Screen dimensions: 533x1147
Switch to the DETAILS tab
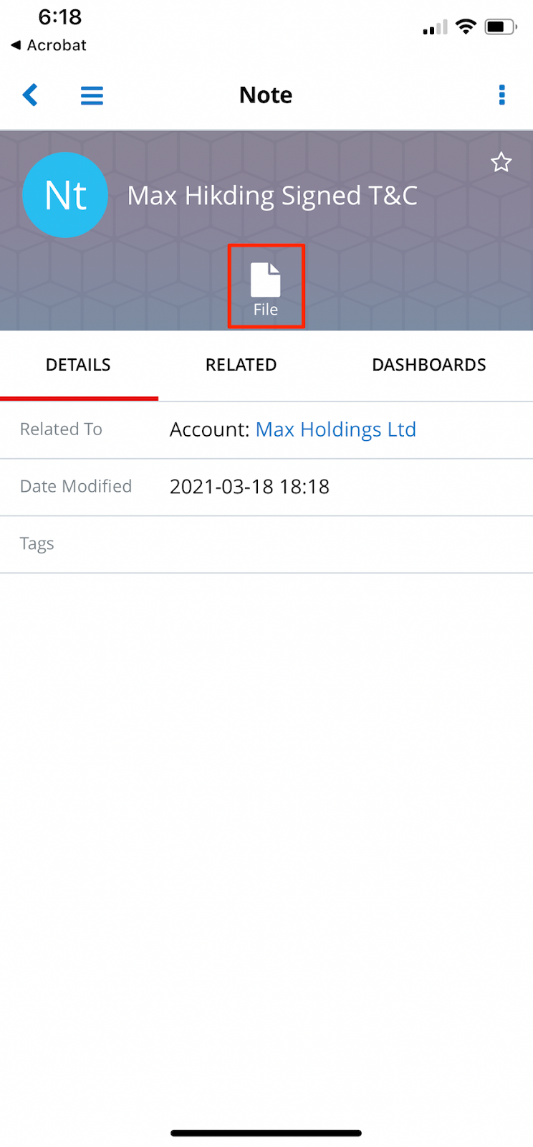coord(78,365)
